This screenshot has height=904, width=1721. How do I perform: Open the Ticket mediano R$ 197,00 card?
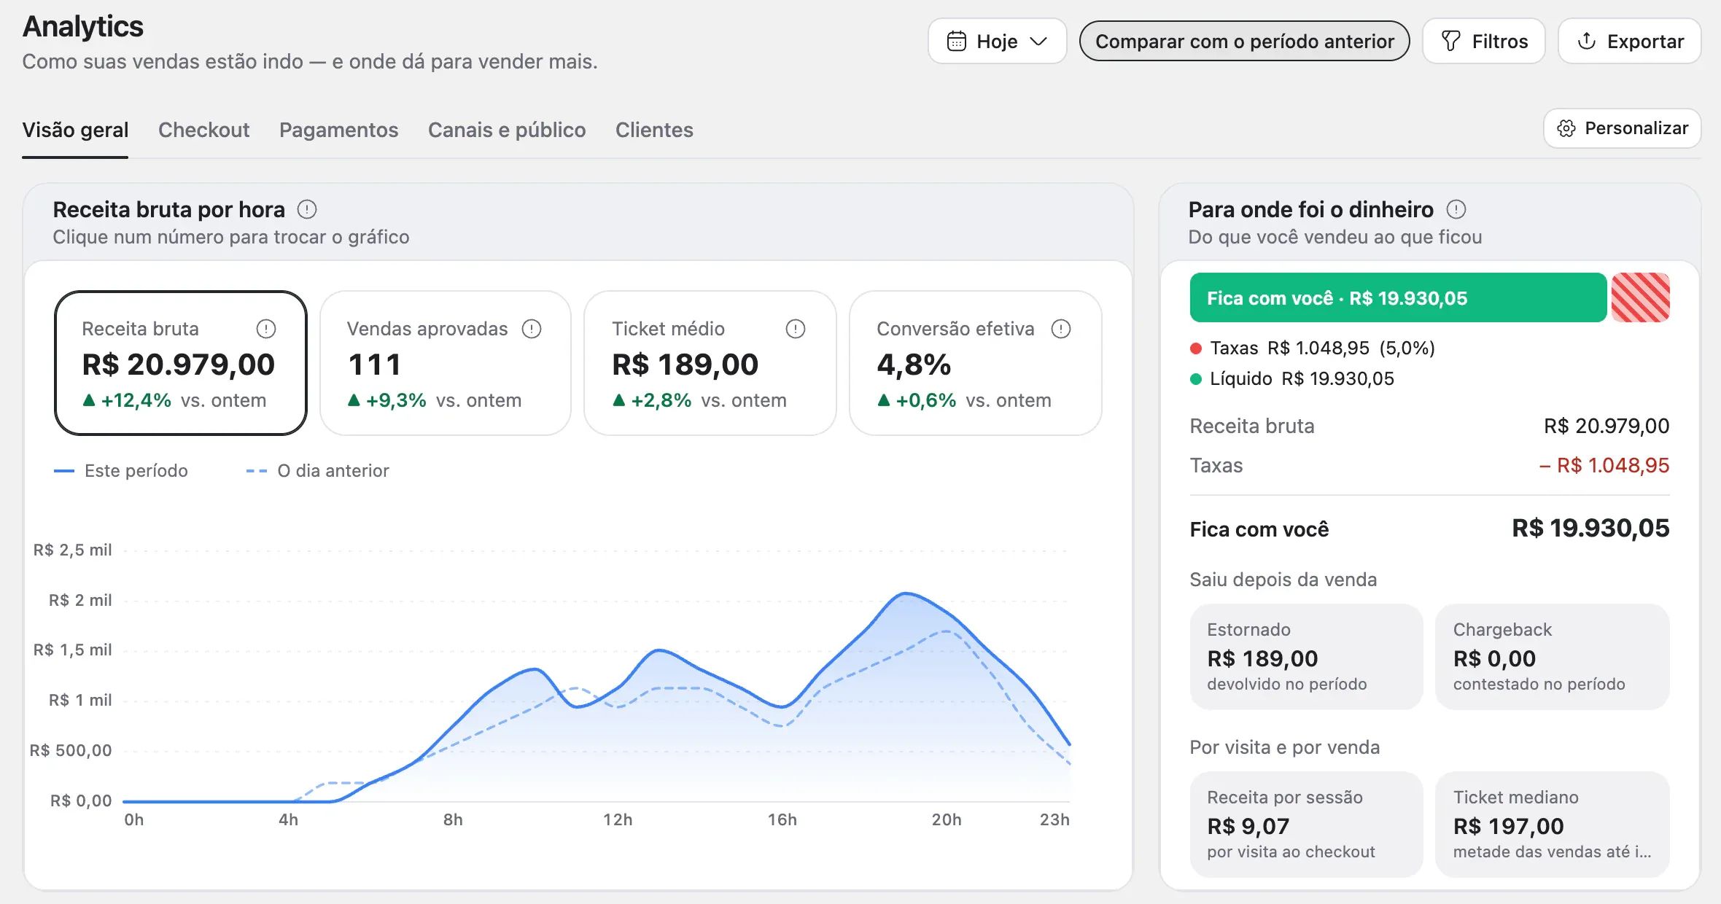(x=1553, y=824)
